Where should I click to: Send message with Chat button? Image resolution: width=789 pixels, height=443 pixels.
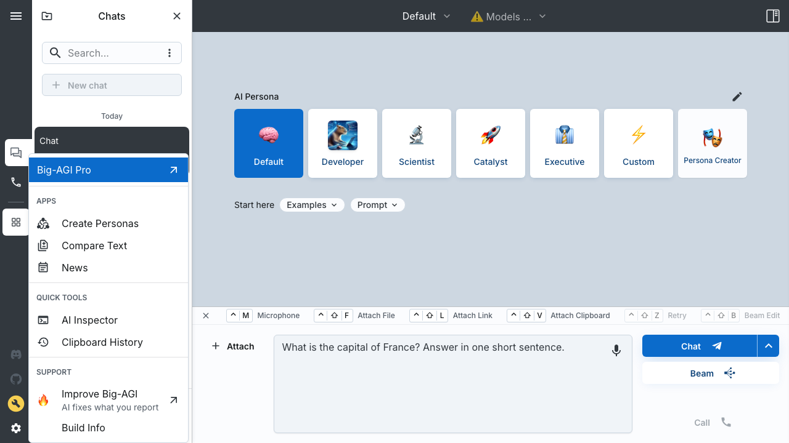click(x=700, y=346)
